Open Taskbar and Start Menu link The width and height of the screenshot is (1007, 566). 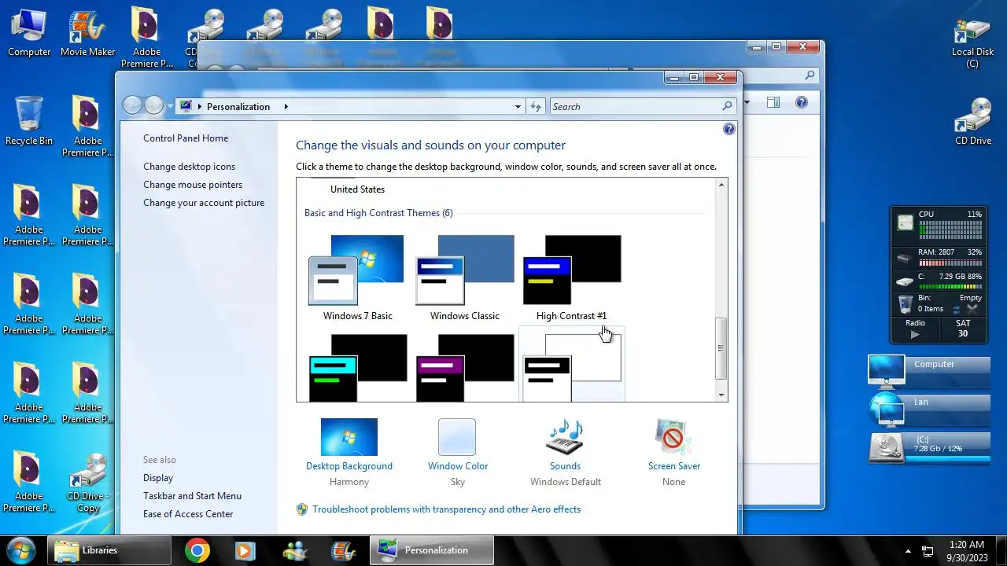tap(192, 496)
